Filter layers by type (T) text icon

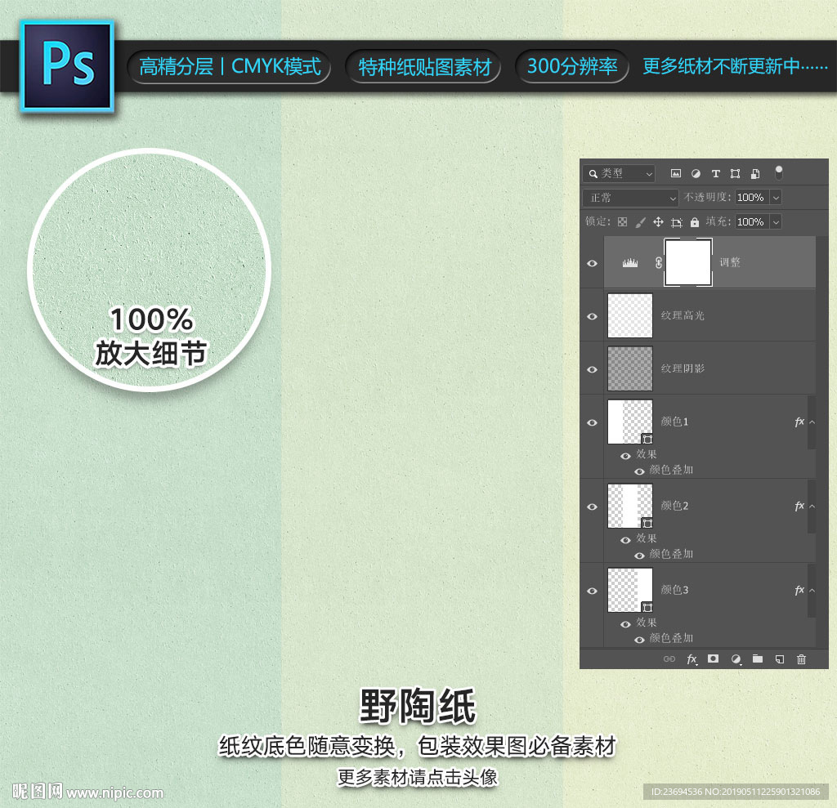click(716, 173)
